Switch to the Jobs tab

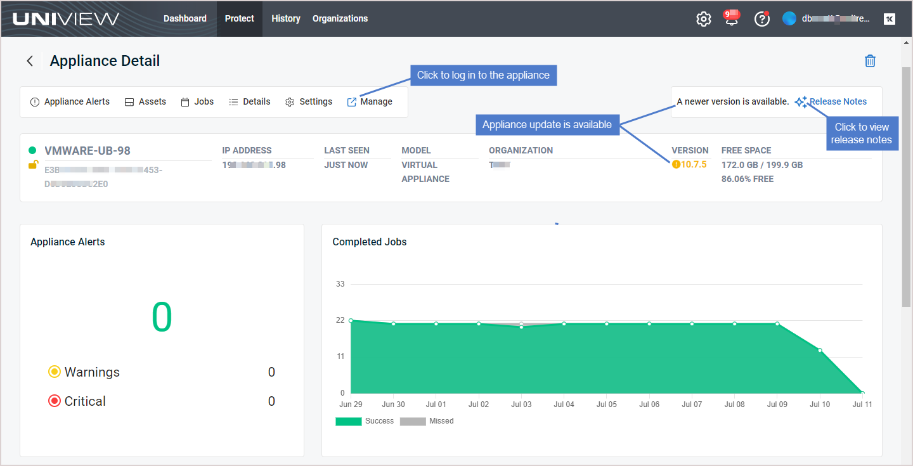pyautogui.click(x=197, y=101)
